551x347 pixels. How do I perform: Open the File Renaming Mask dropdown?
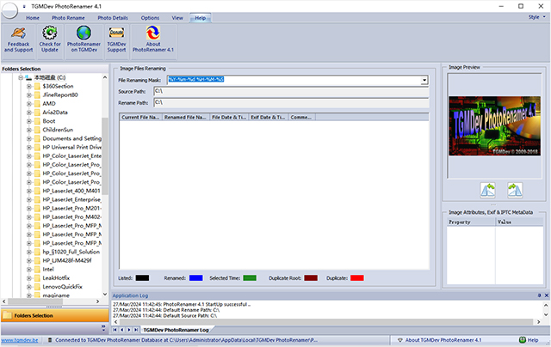424,80
